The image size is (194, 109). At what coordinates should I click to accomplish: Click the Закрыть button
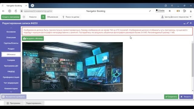(x=186, y=97)
